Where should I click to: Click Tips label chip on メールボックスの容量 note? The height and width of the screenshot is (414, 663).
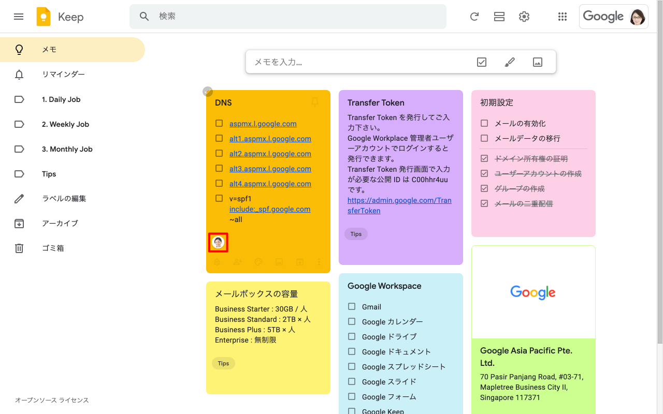pos(223,363)
